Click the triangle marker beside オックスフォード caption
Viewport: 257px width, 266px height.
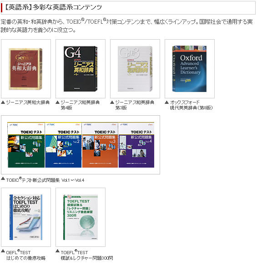(x=166, y=102)
